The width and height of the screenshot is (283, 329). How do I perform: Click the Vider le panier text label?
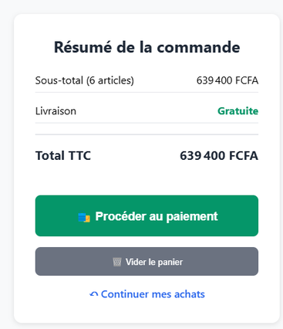(x=154, y=262)
